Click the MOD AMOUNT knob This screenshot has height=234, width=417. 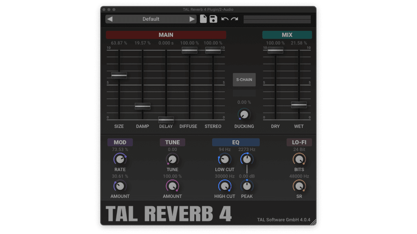coord(120,186)
